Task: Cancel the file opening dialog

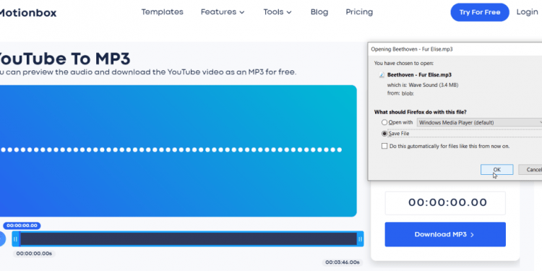Action: point(530,169)
